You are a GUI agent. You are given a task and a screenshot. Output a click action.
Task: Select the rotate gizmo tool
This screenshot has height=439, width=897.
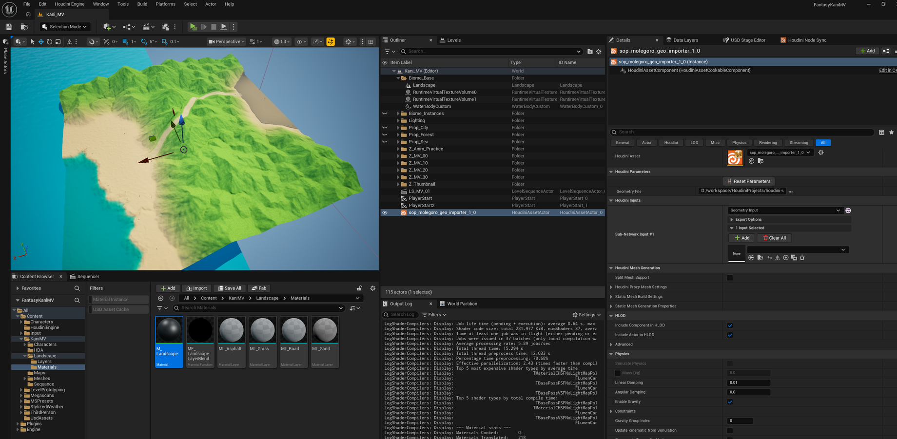[49, 42]
